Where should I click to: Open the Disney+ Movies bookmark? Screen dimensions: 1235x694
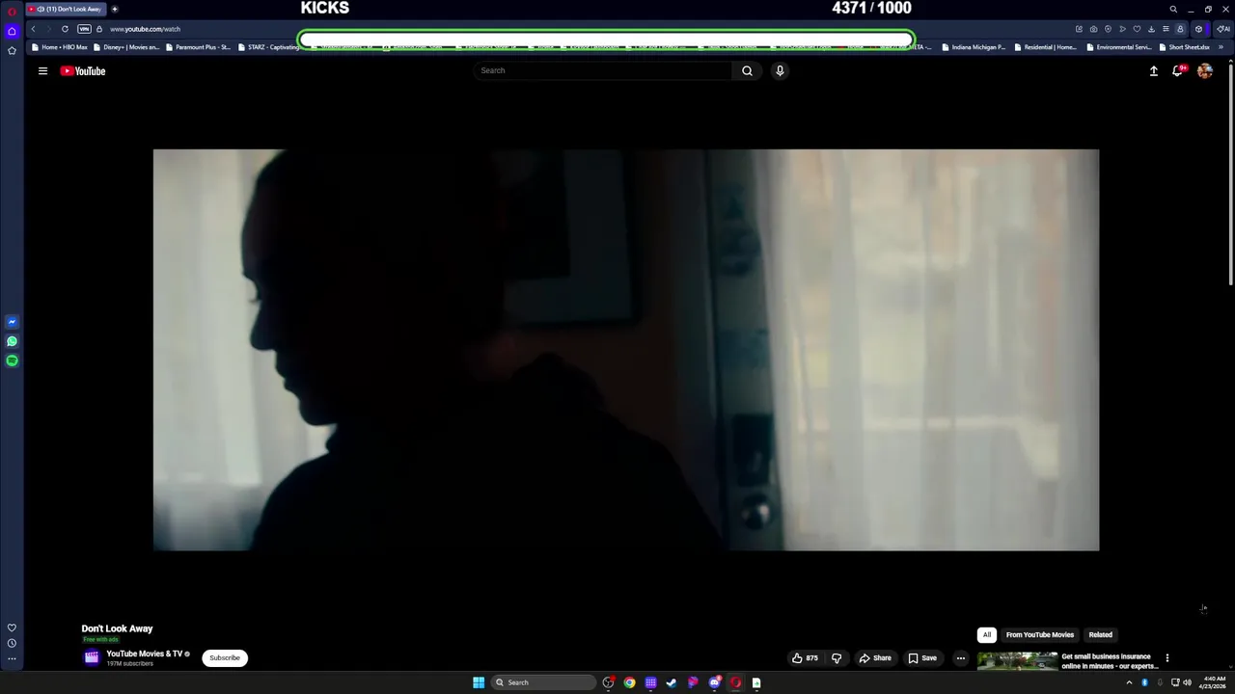(x=126, y=47)
